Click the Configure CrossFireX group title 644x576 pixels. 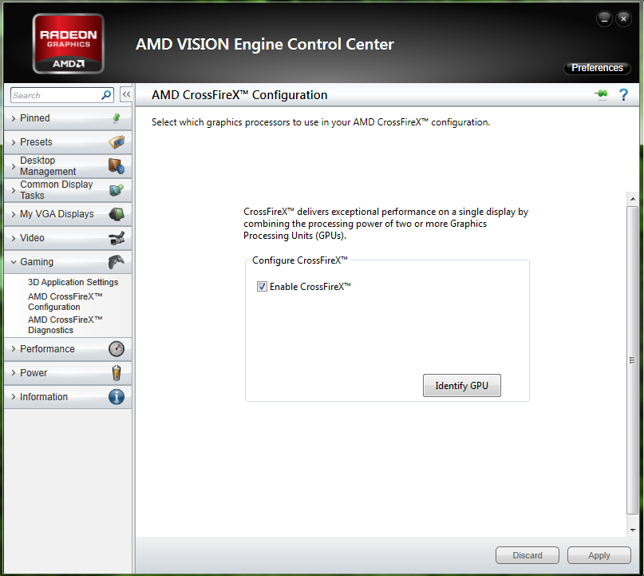[300, 260]
